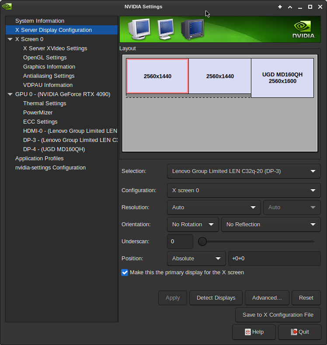Select PowerMizer in the sidebar
The image size is (327, 345).
point(38,113)
